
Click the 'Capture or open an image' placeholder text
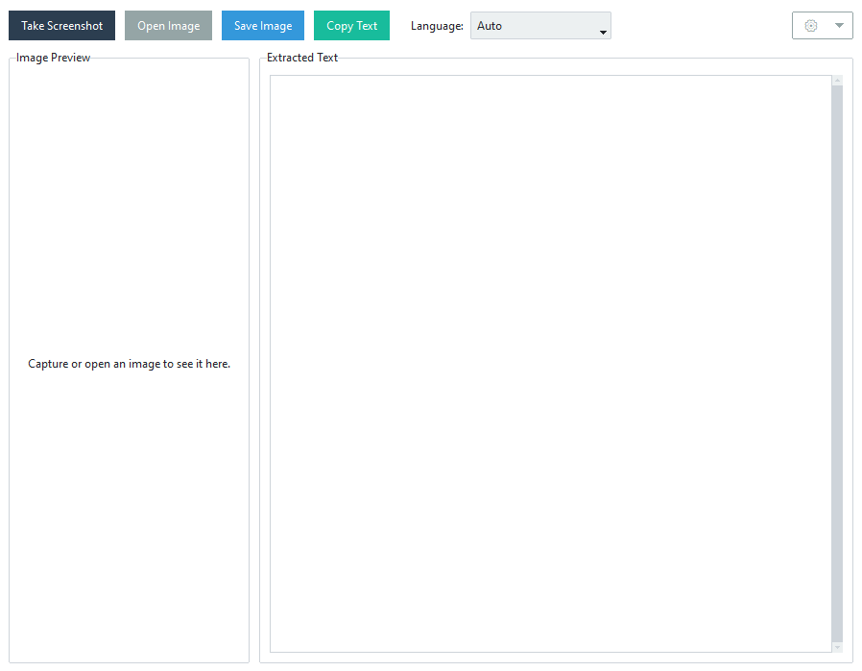coord(130,364)
